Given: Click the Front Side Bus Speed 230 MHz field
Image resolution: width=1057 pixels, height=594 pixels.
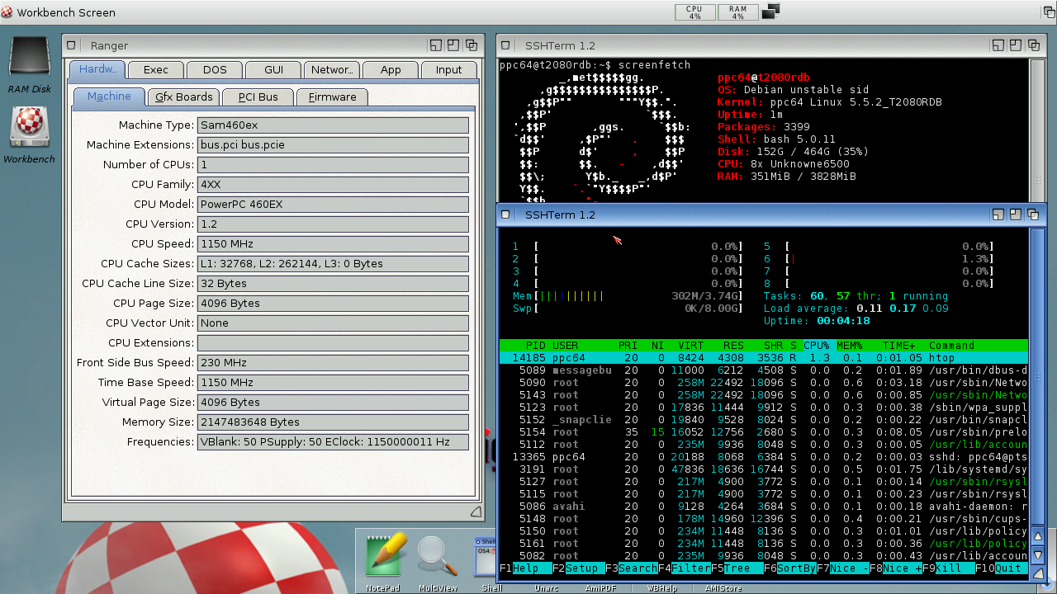Looking at the screenshot, I should coord(333,363).
